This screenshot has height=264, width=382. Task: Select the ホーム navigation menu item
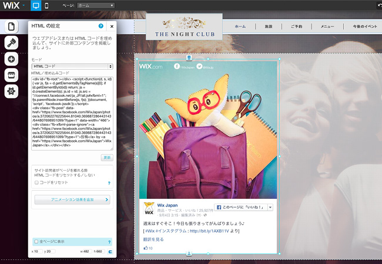tap(240, 26)
